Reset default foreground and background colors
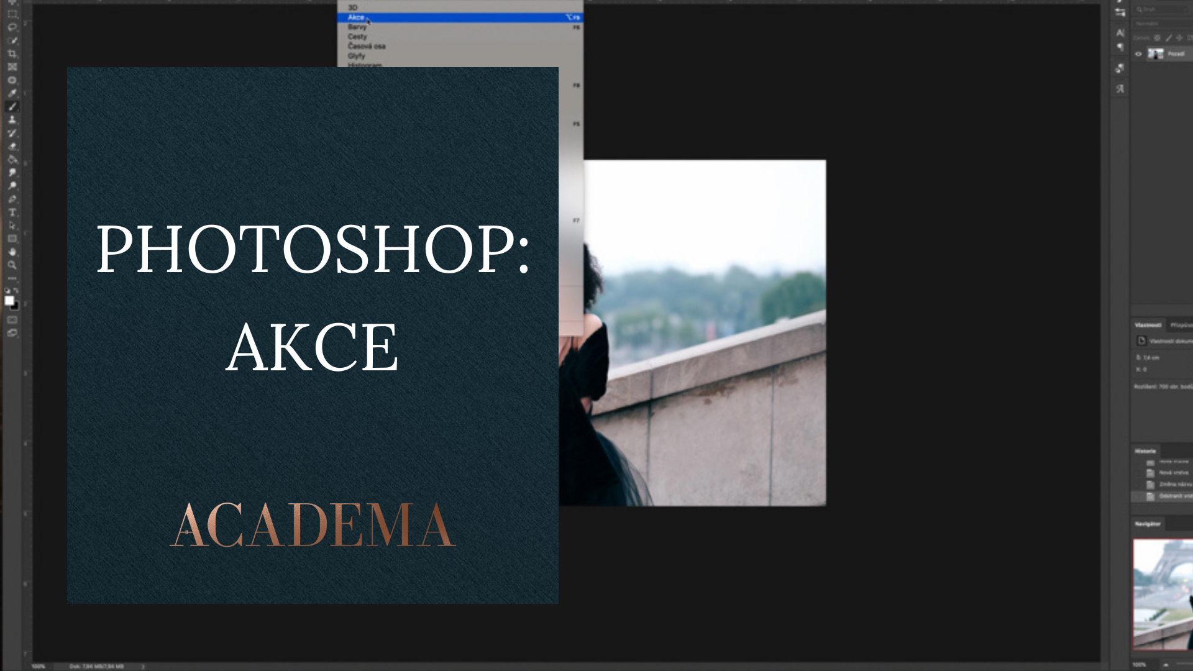Screen dimensions: 1193x671 7,290
